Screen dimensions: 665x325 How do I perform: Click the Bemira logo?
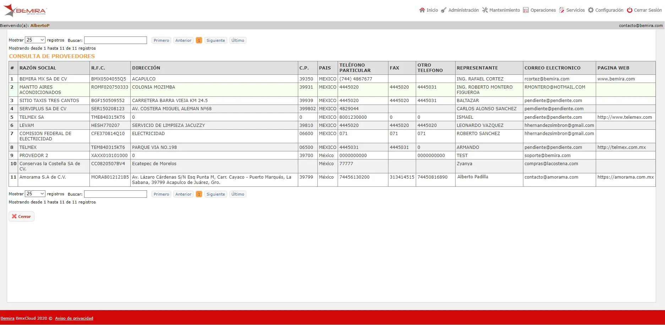pos(25,10)
